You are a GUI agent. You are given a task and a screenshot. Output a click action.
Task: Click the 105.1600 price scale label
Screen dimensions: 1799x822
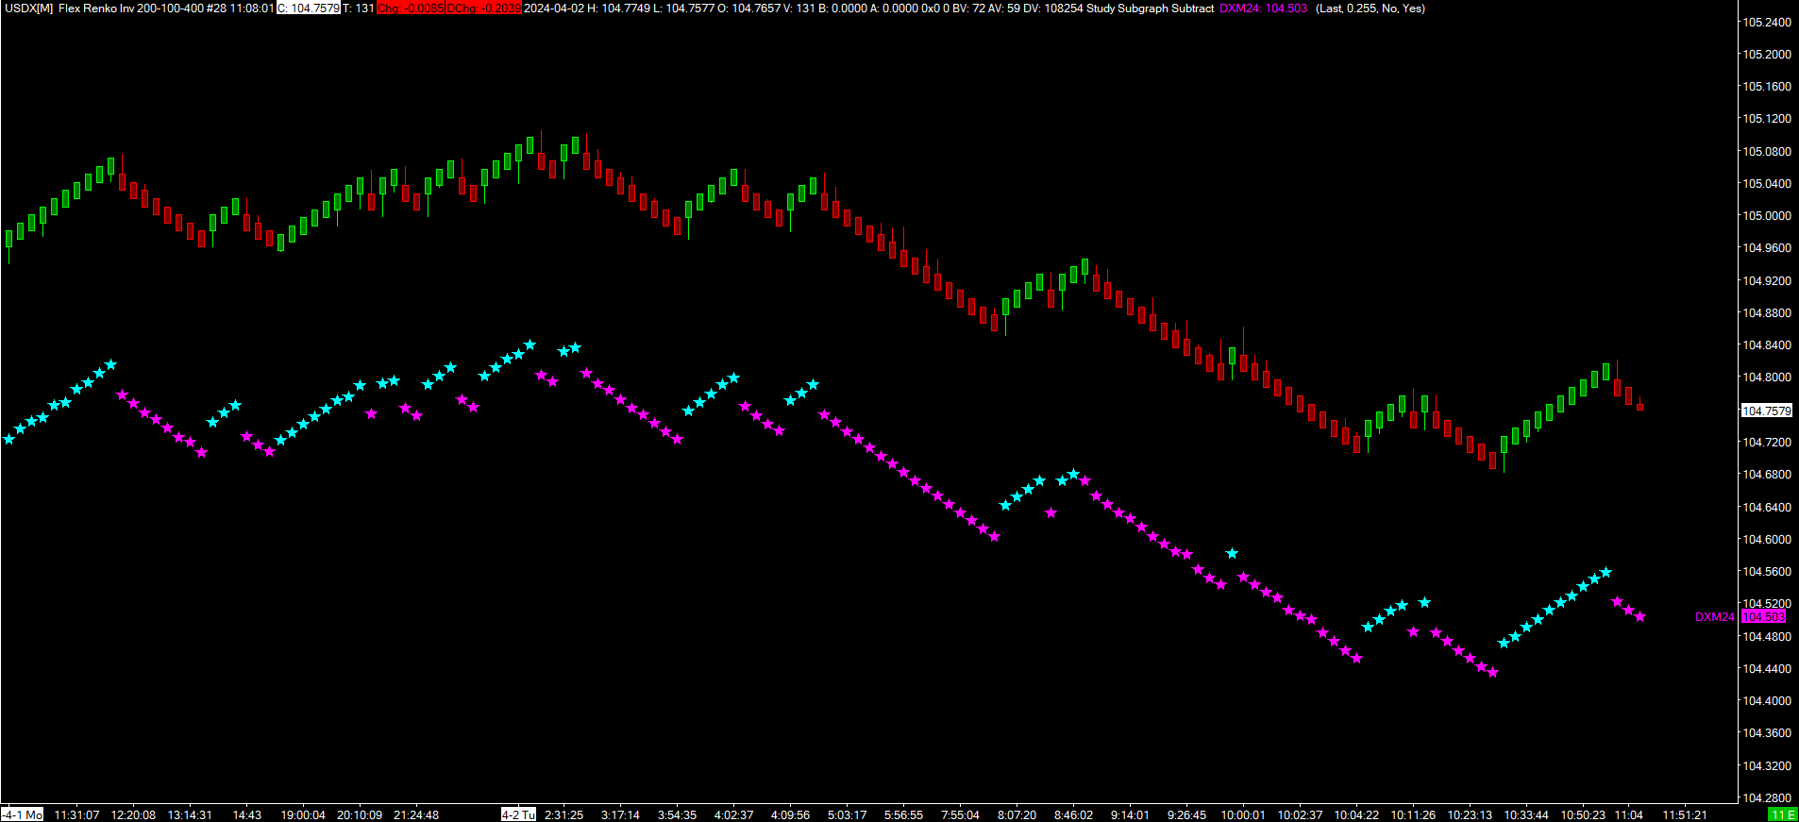(1766, 87)
